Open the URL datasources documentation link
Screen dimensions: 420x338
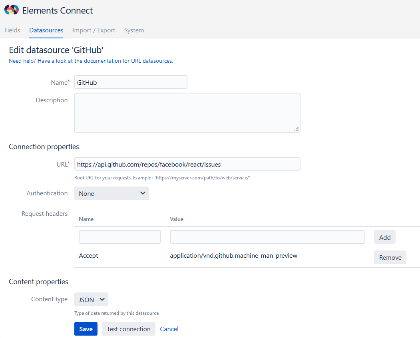[91, 61]
